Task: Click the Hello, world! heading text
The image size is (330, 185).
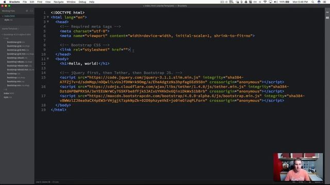Action: click(84, 64)
